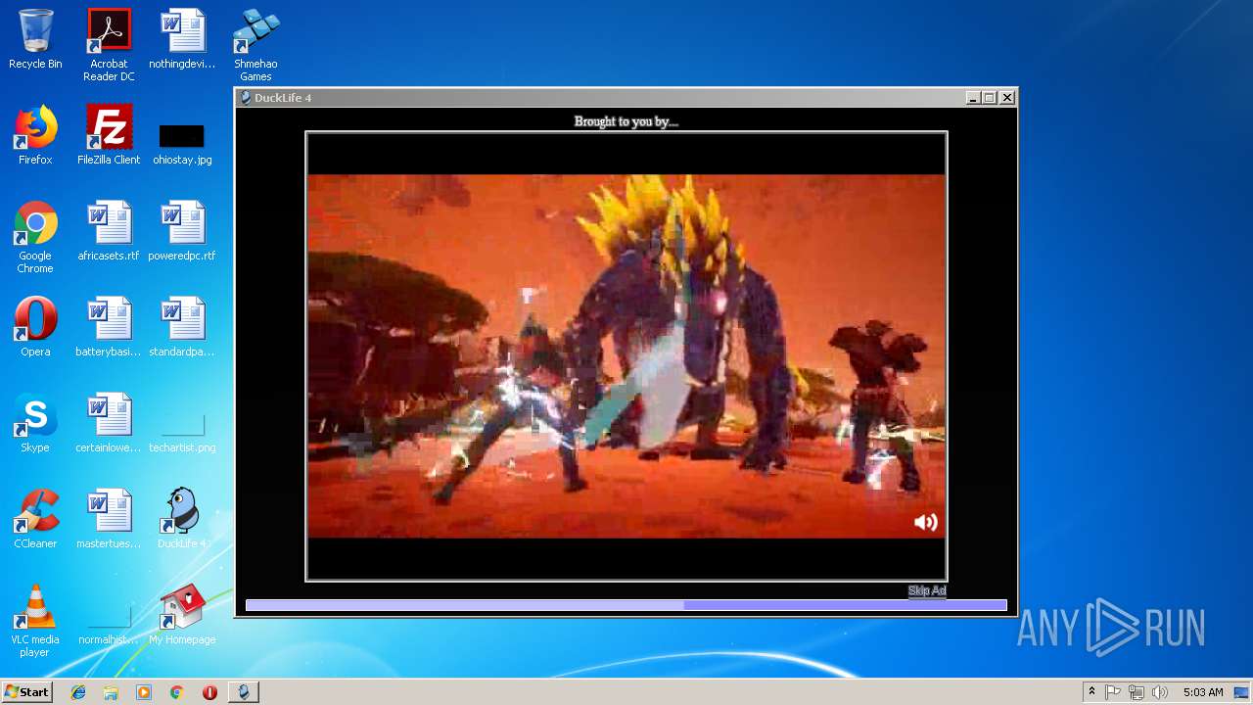Select DuckLife 4 desktop shortcut
Screen dimensions: 1253x705
182,520
